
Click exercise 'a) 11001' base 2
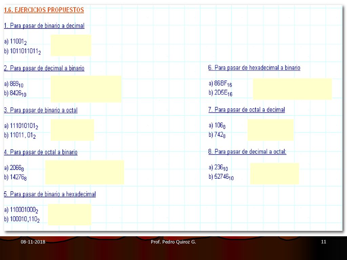click(15, 42)
